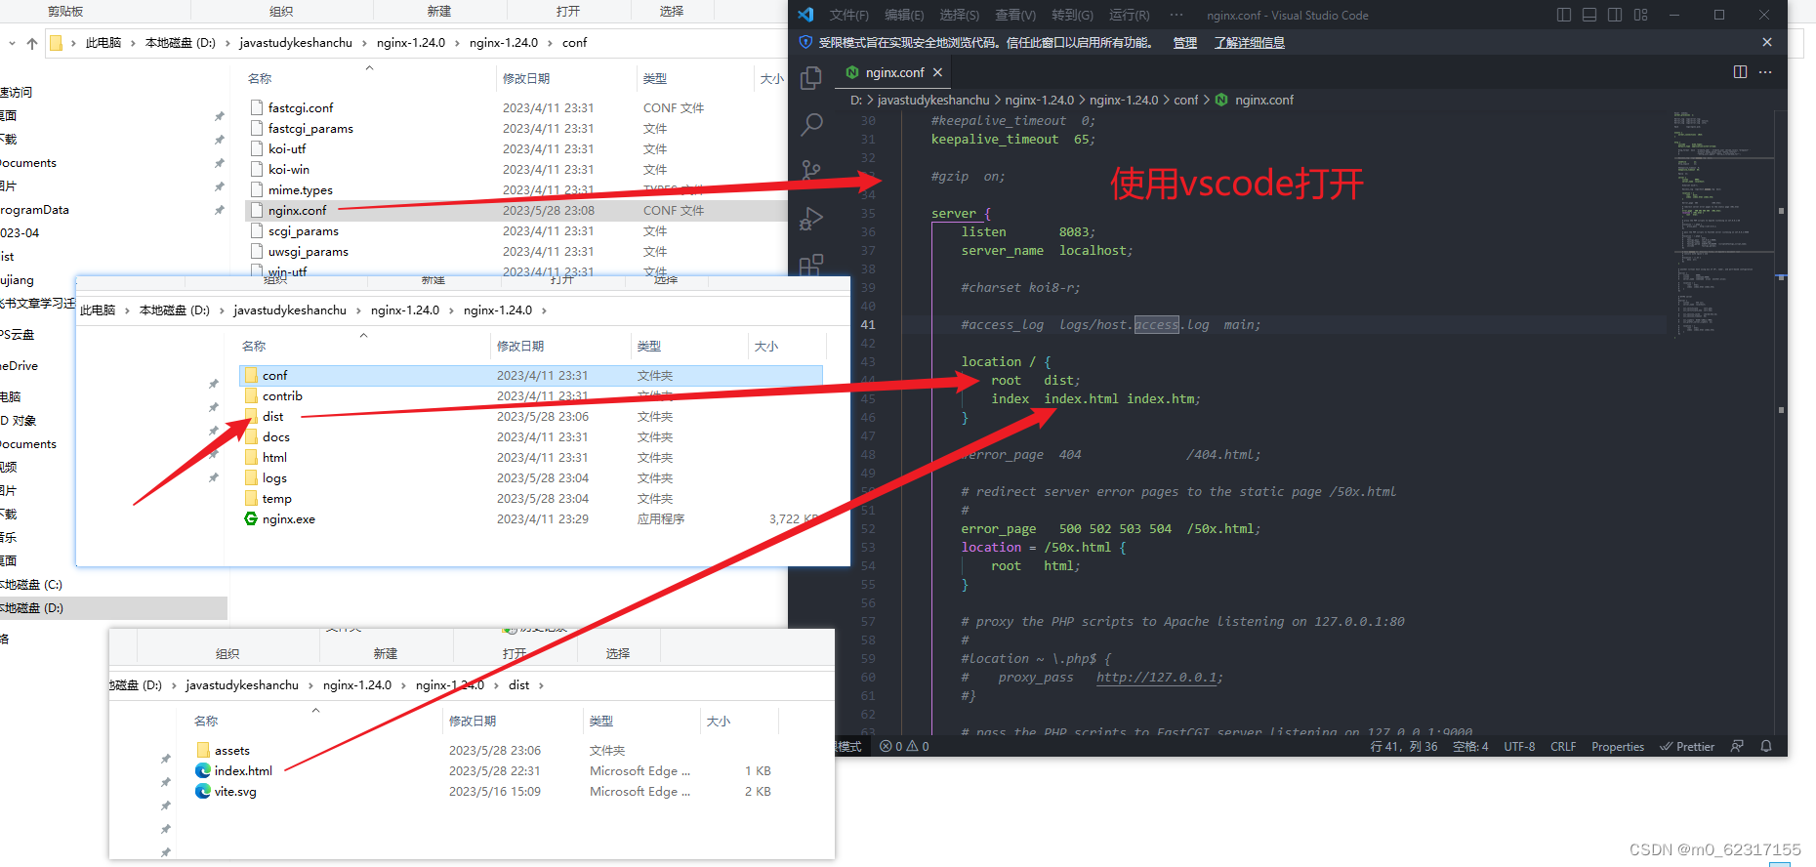Image resolution: width=1816 pixels, height=867 pixels.
Task: Click UTF-8 encoding in status bar
Action: click(x=1519, y=746)
